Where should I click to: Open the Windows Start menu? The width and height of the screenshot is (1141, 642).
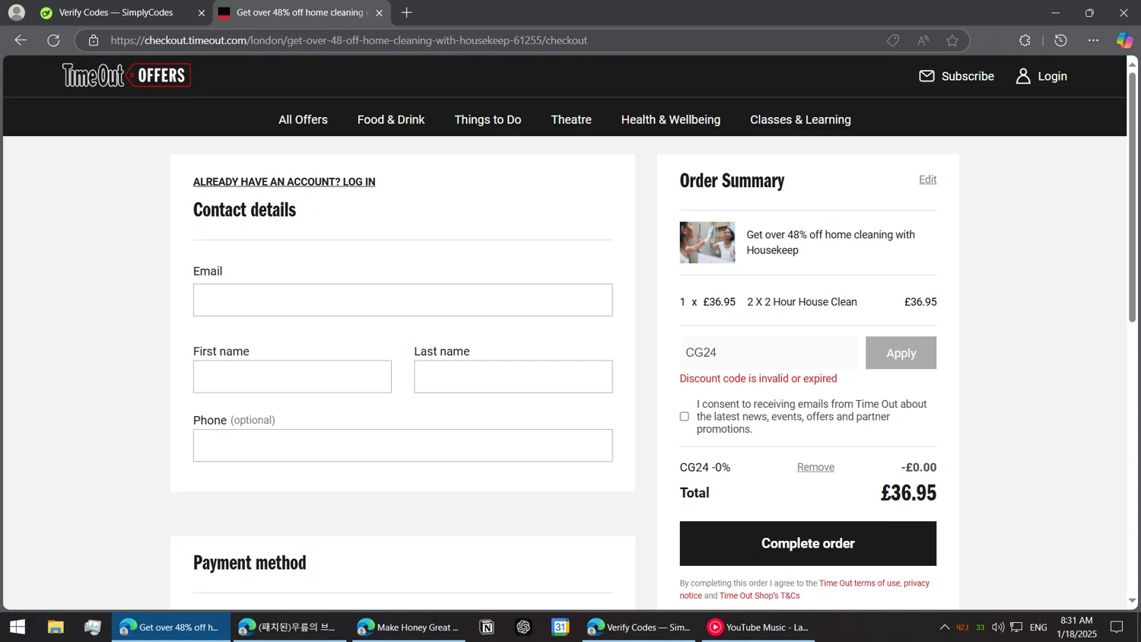pyautogui.click(x=17, y=627)
